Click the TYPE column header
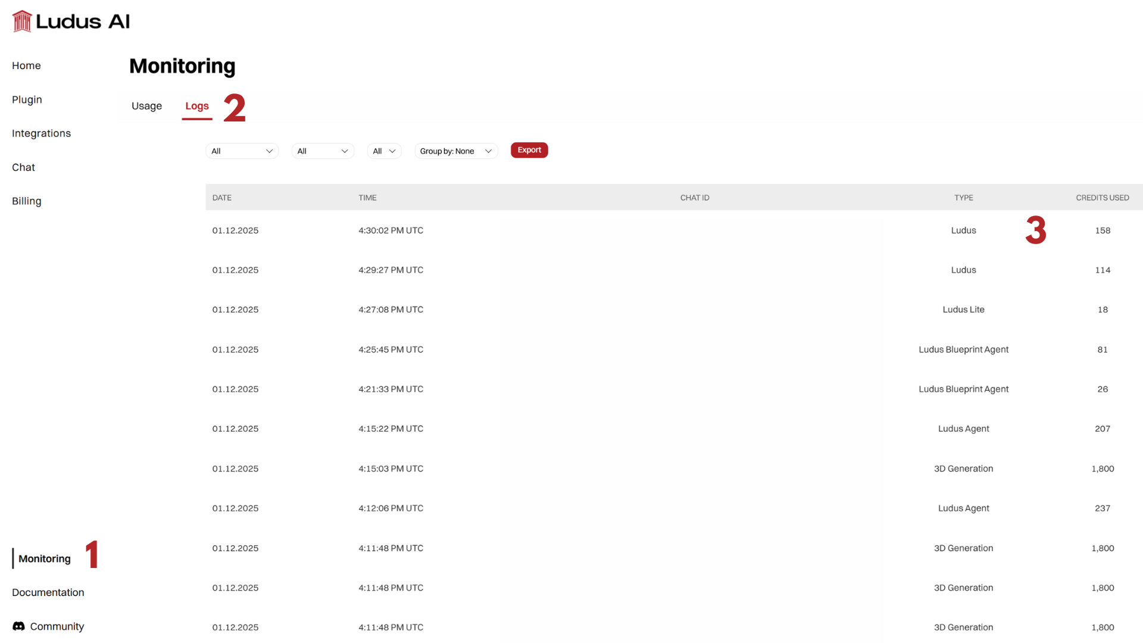Viewport: 1143px width, 643px height. pyautogui.click(x=964, y=198)
